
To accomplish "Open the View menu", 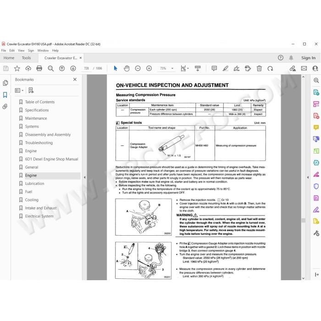I will pyautogui.click(x=21, y=50).
